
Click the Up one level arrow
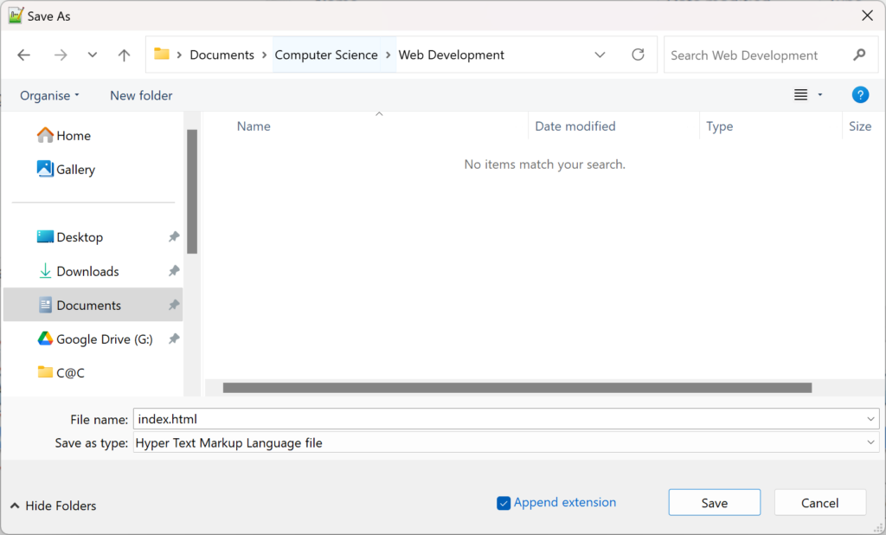coord(124,55)
